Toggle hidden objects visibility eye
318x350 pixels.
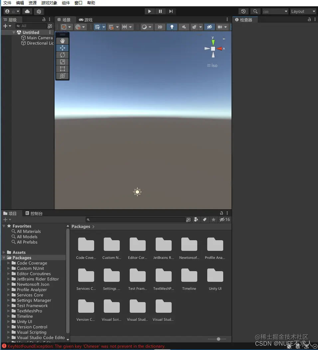point(209,27)
